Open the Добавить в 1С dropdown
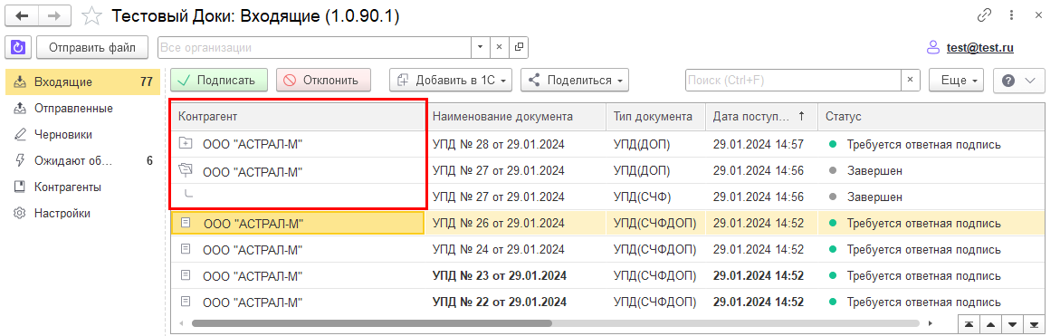This screenshot has width=1060, height=336. point(451,80)
